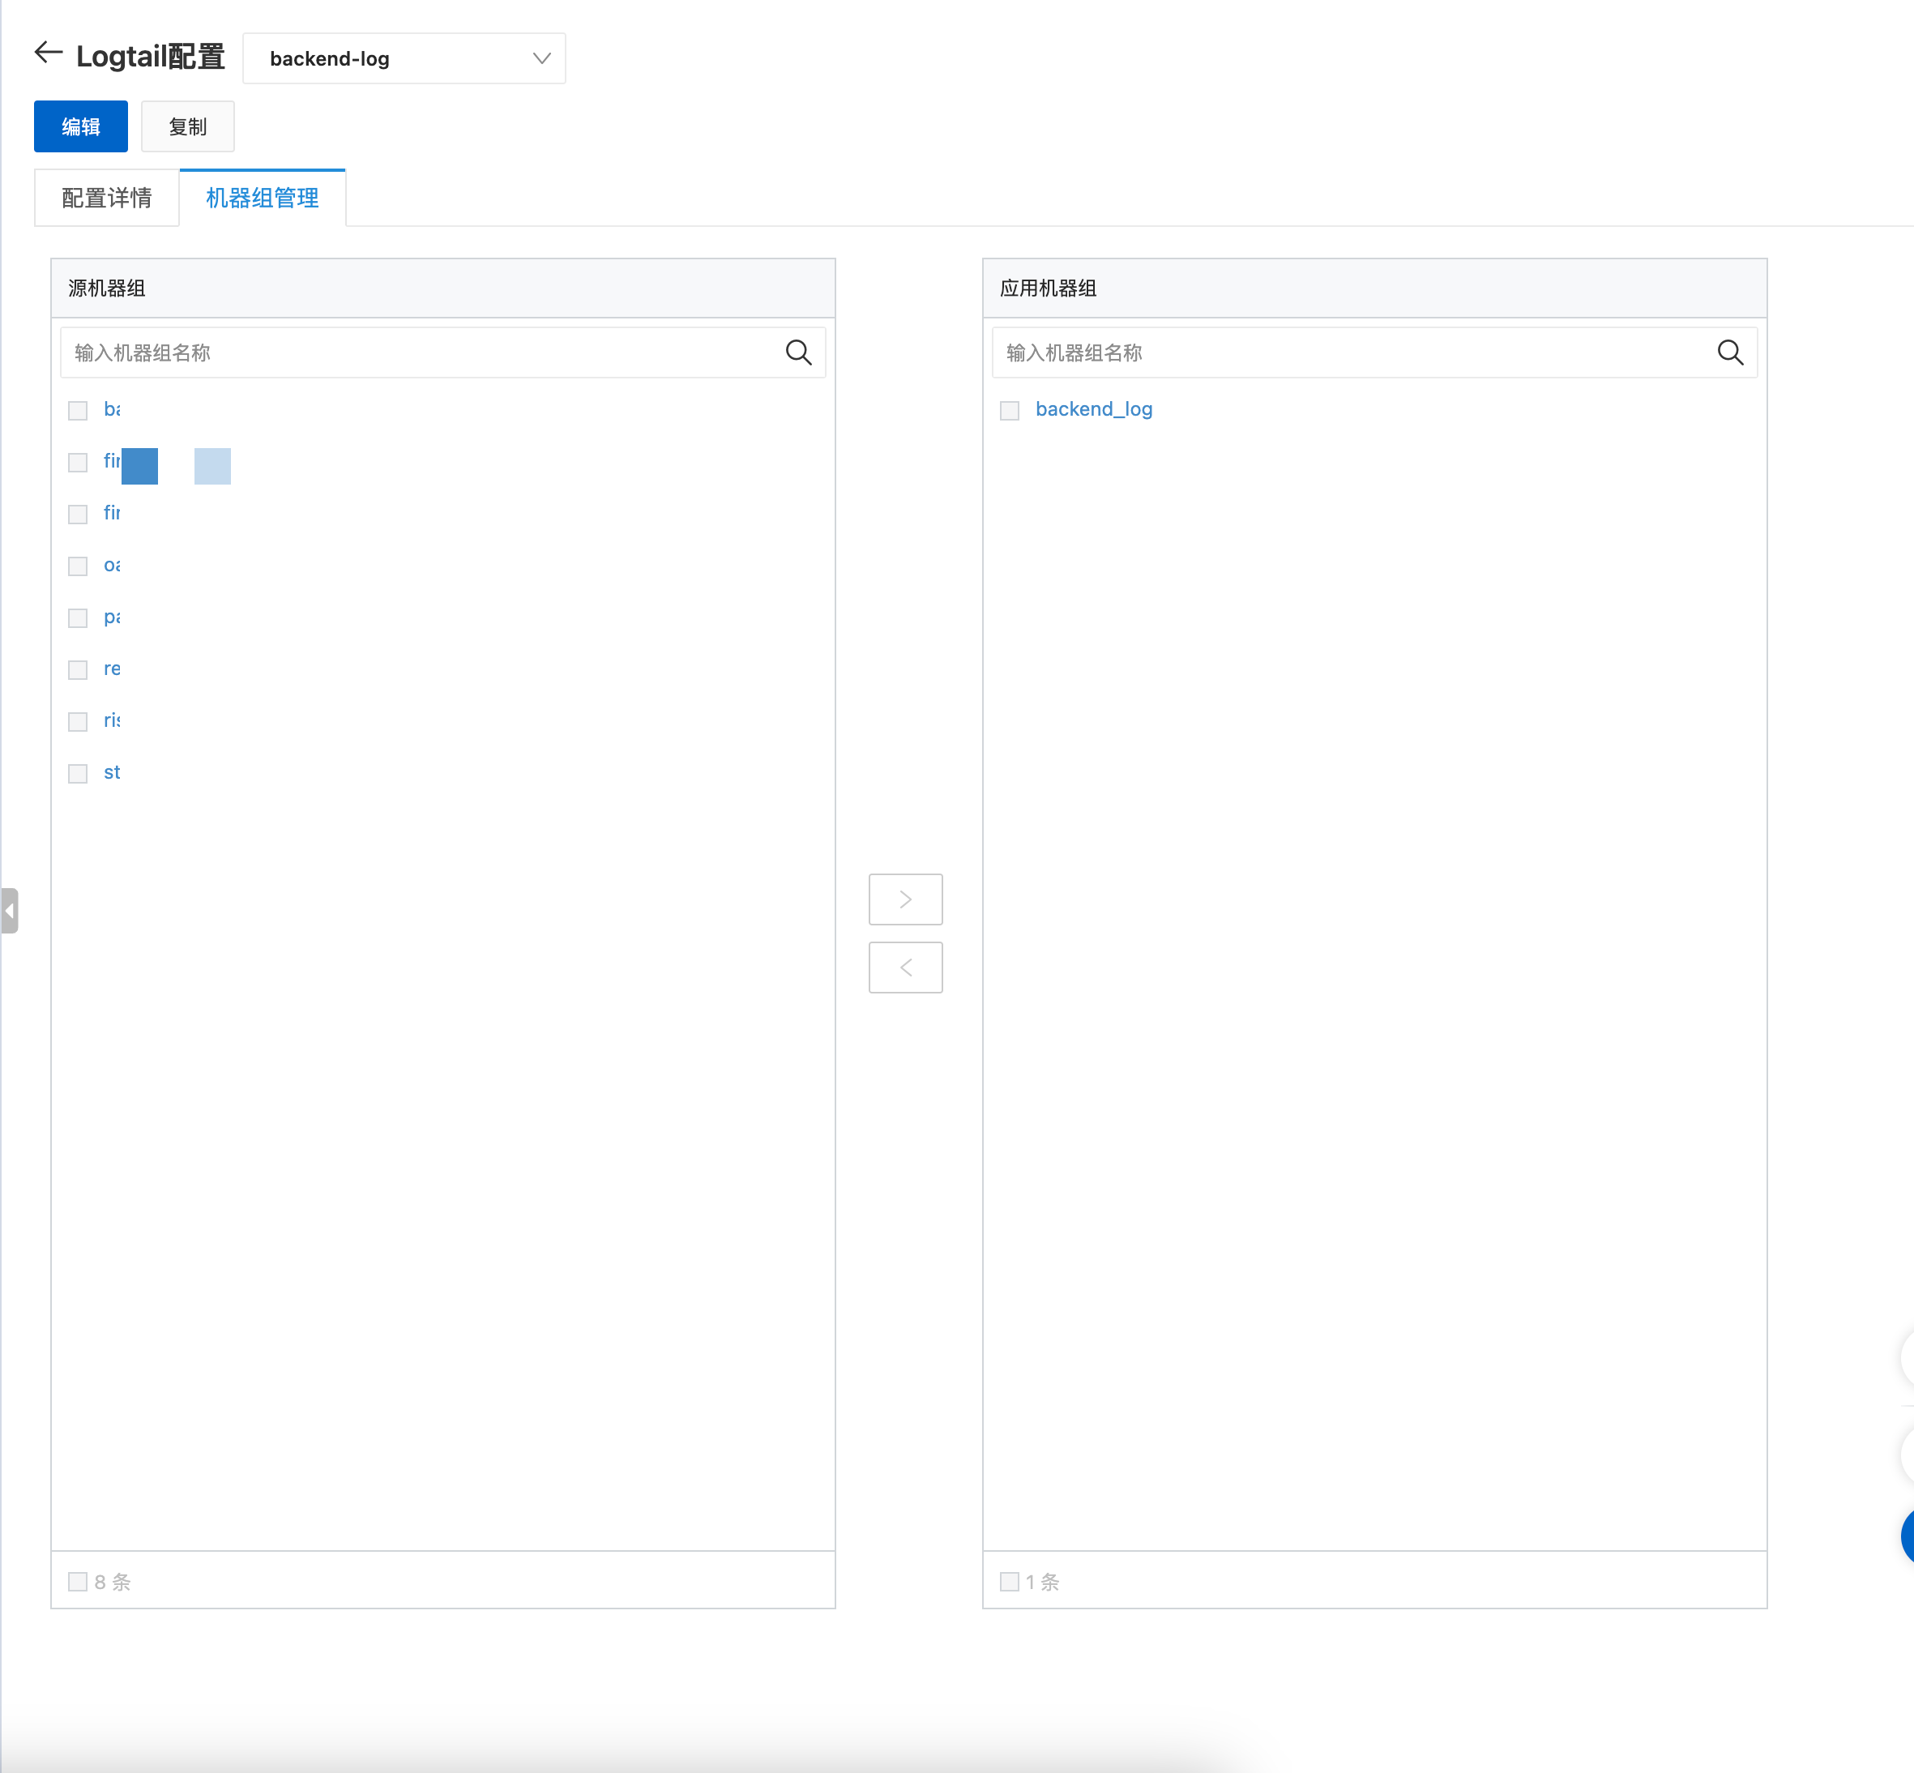This screenshot has height=1773, width=1914.
Task: Select all 1 条 applied groups checkbox
Action: (x=1010, y=1581)
